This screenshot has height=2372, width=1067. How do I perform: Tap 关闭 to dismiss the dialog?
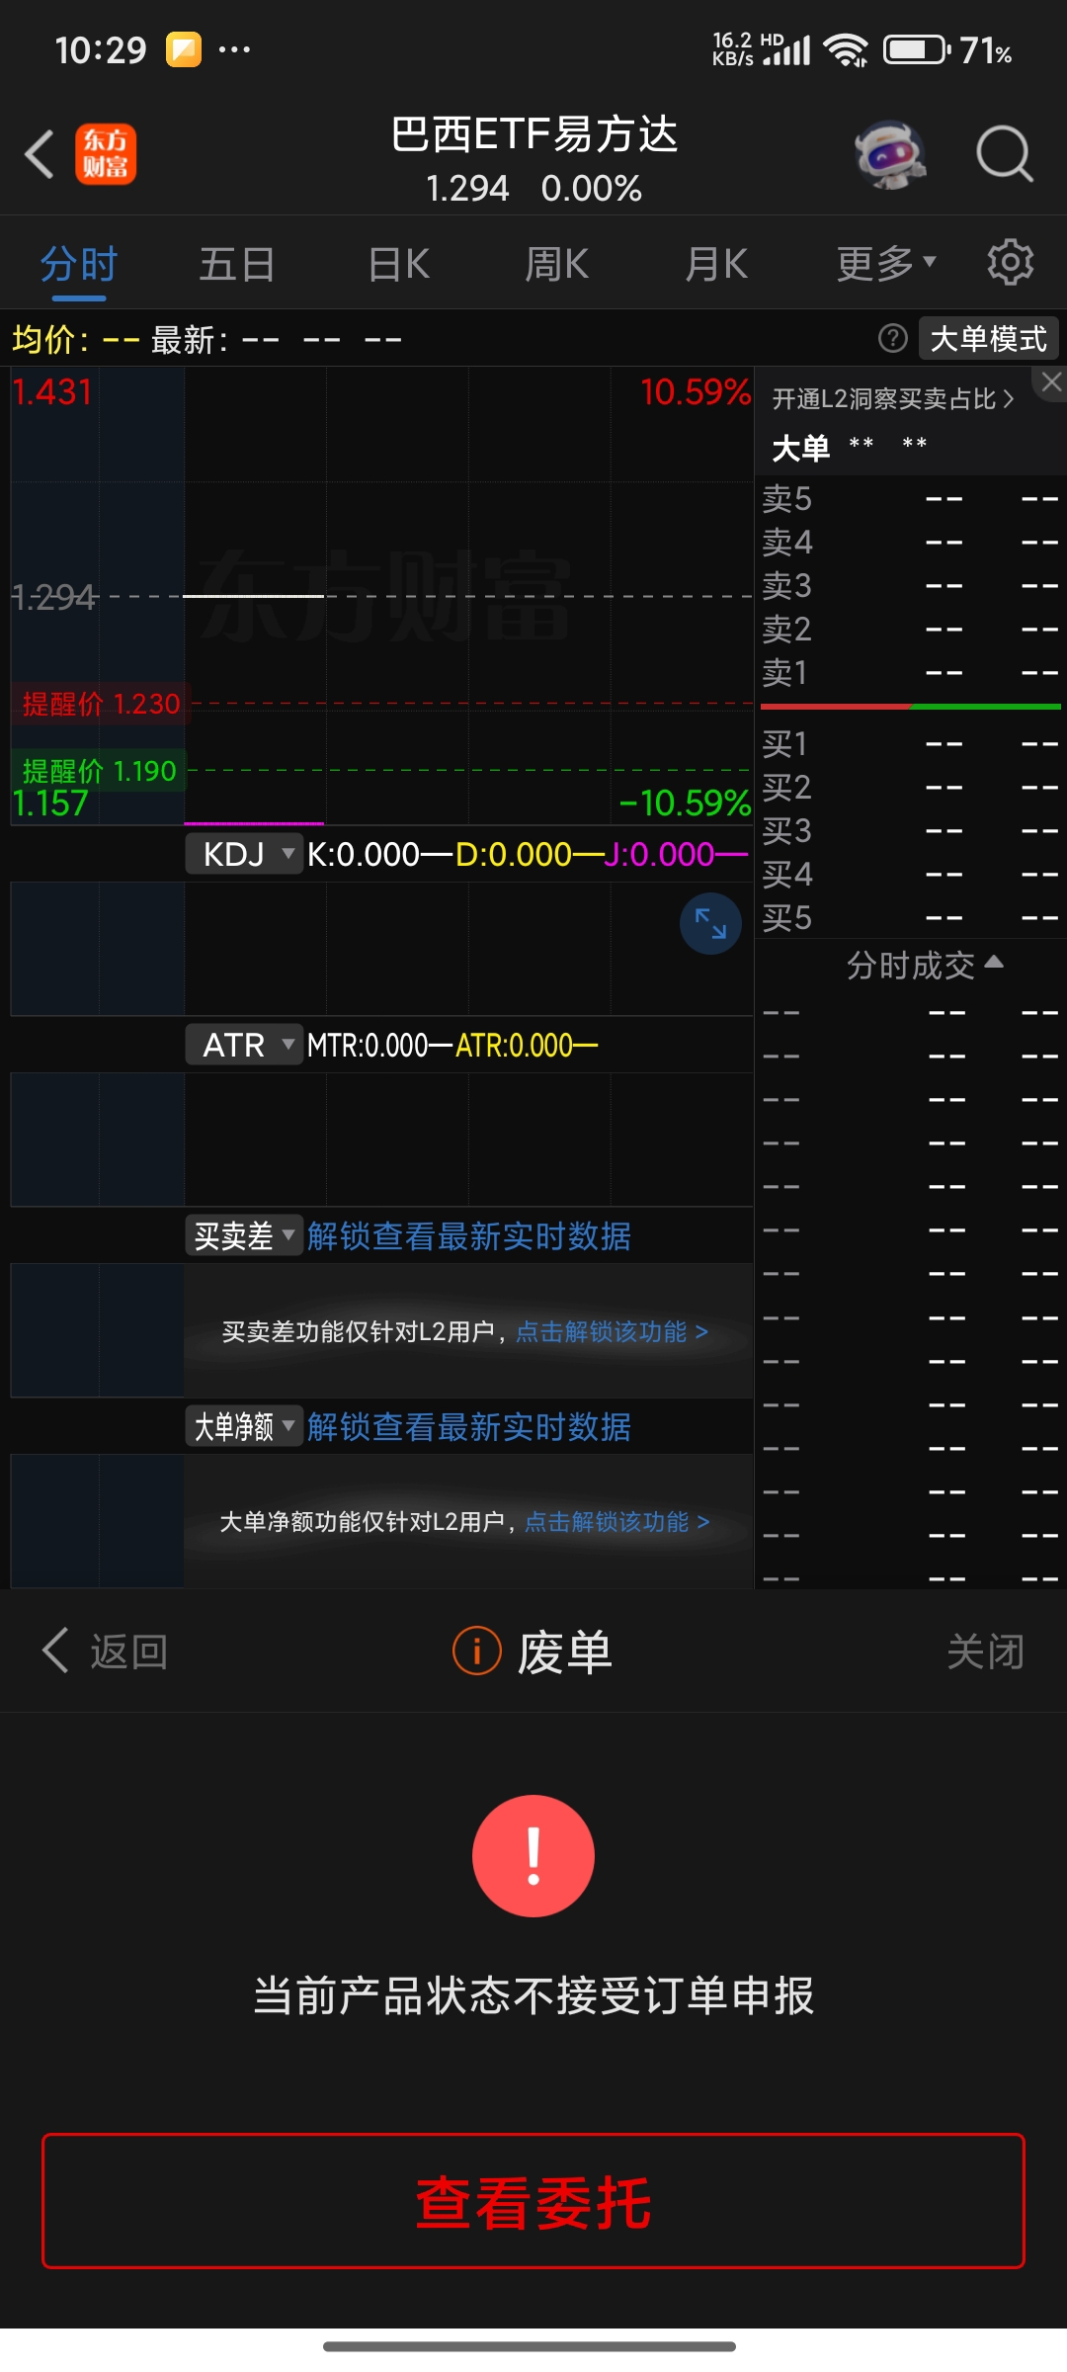click(x=986, y=1651)
